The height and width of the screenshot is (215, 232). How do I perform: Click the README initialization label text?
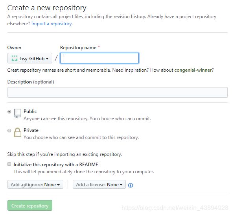point(56,165)
